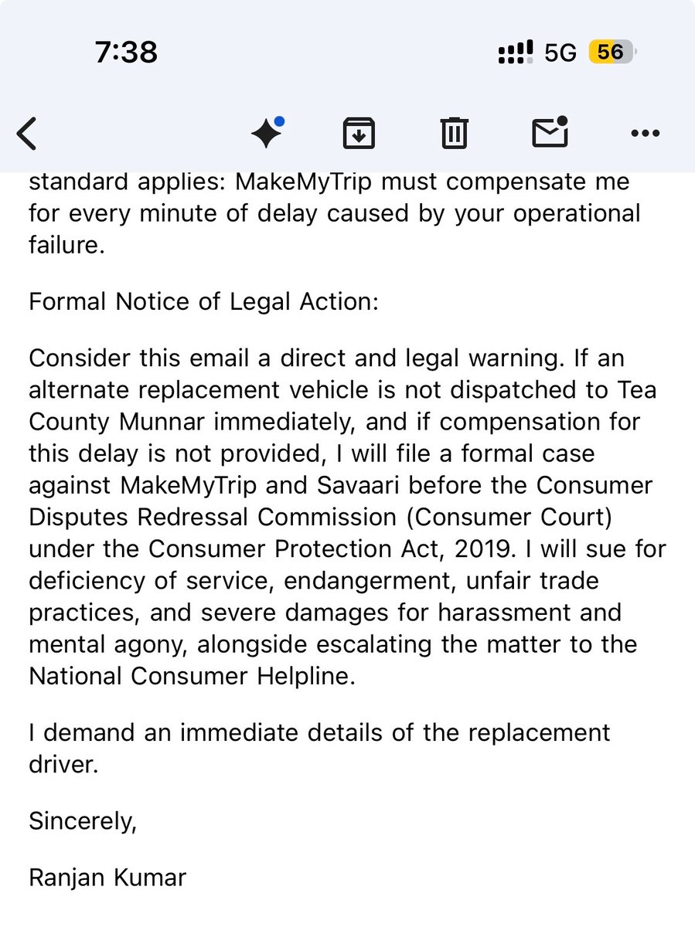
Task: Delete the email using trash icon
Action: 454,134
